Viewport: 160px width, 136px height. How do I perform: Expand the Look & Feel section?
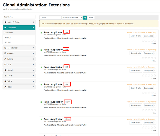point(19,48)
